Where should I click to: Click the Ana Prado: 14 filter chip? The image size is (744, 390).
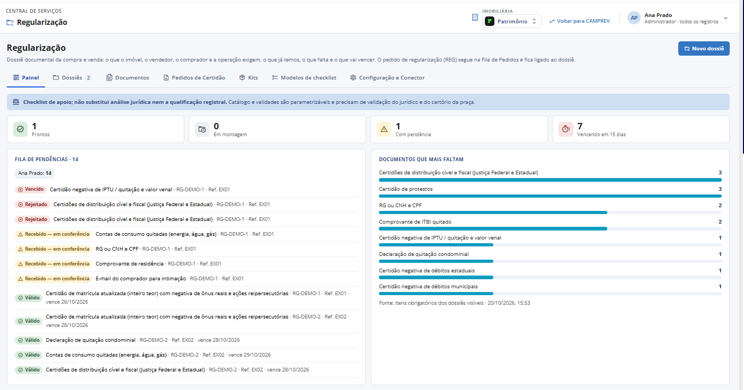(x=34, y=173)
